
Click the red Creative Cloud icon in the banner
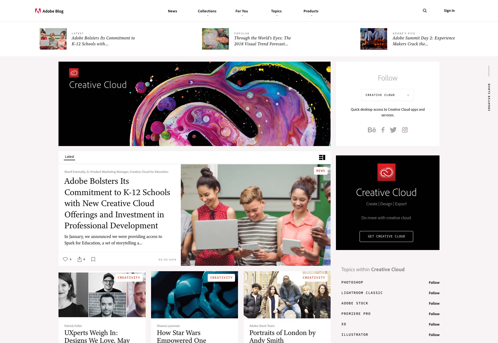74,73
